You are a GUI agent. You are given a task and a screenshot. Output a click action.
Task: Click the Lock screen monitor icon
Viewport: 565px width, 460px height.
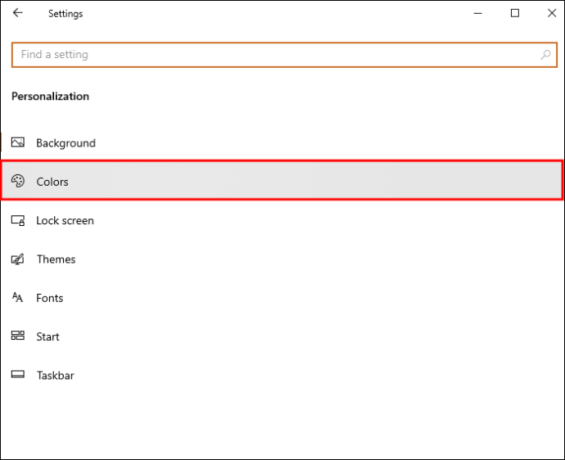18,220
